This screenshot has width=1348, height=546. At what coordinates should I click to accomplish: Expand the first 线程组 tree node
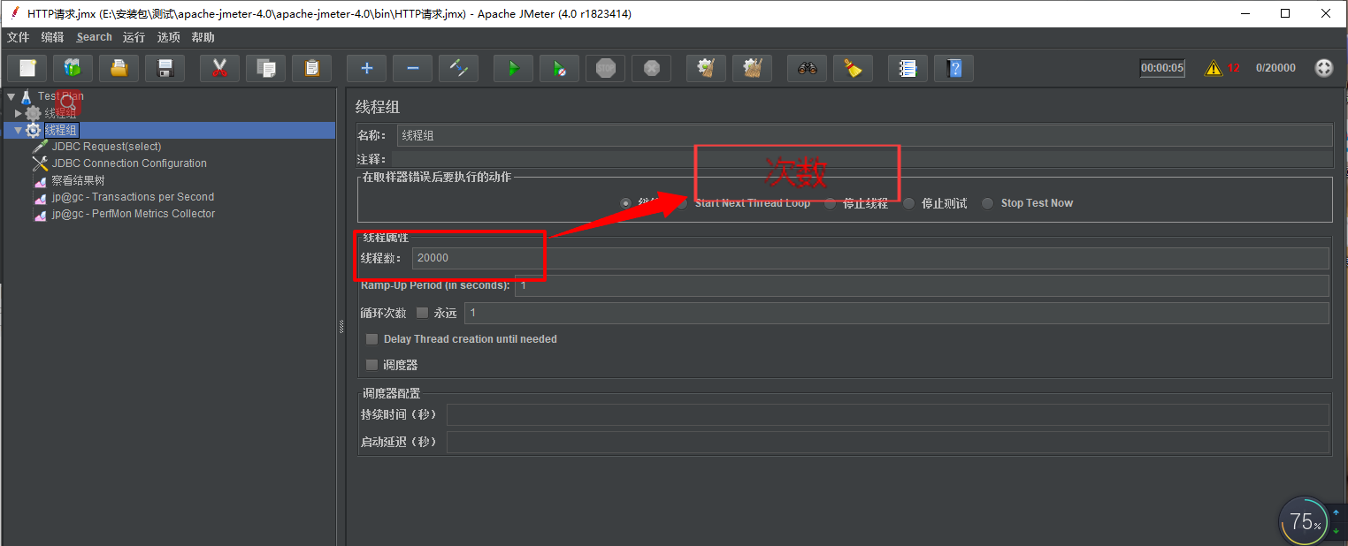(x=18, y=113)
